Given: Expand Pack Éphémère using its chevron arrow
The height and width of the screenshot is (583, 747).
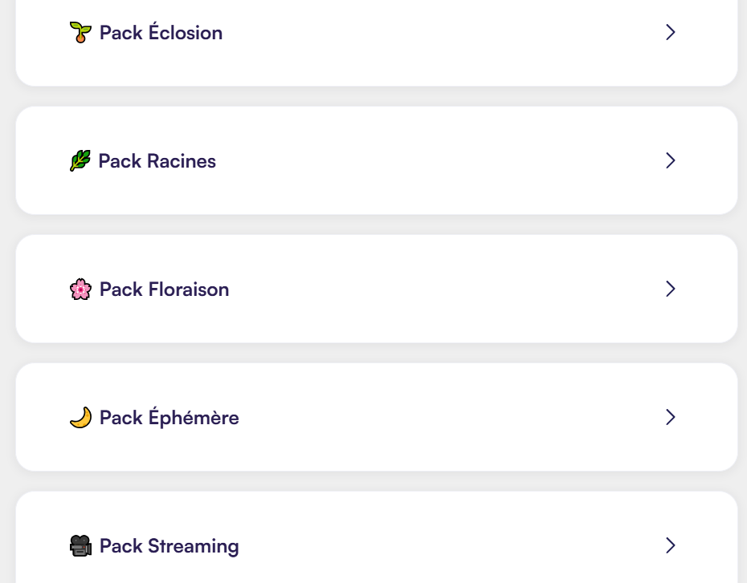Looking at the screenshot, I should click(x=671, y=418).
